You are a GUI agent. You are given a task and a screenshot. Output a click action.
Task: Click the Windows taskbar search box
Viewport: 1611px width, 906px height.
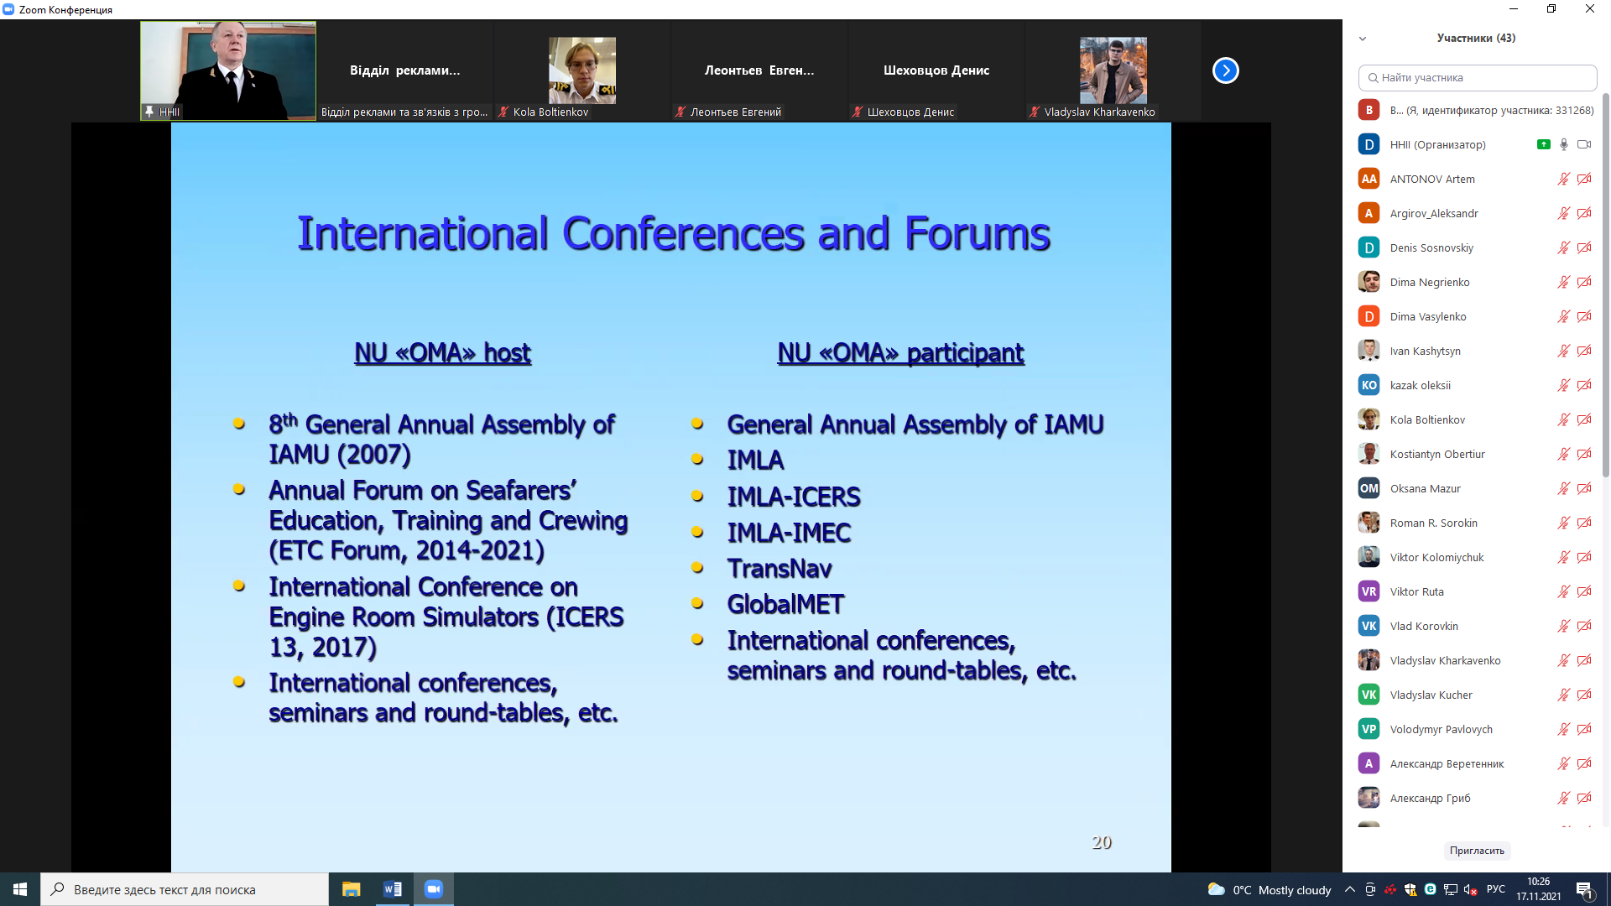[x=185, y=889]
